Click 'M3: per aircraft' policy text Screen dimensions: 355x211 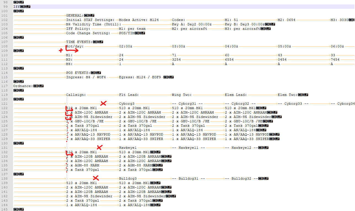coord(243,29)
